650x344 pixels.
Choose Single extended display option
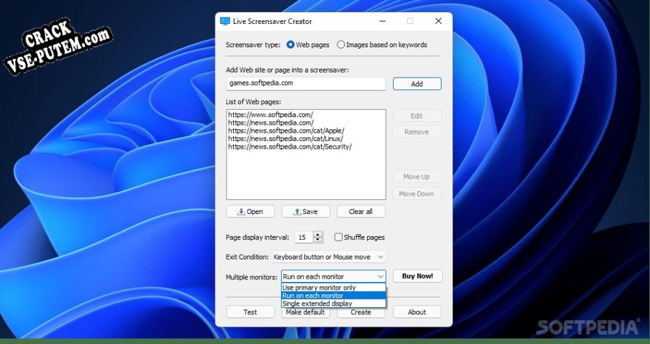click(333, 303)
